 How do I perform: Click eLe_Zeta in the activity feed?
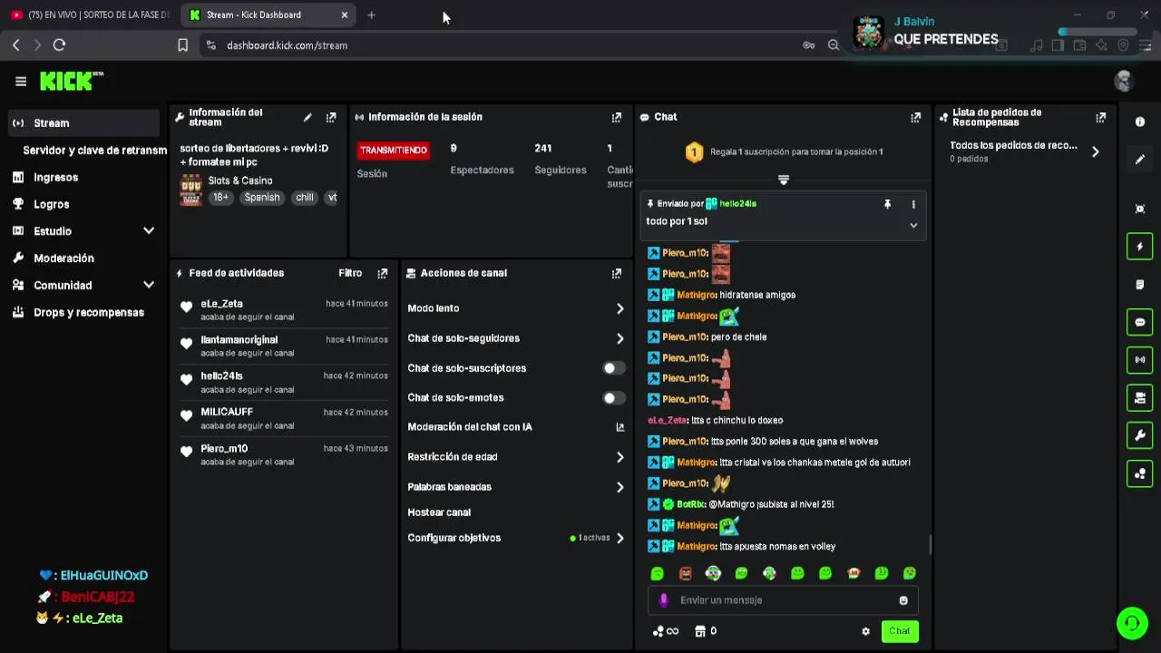(221, 304)
